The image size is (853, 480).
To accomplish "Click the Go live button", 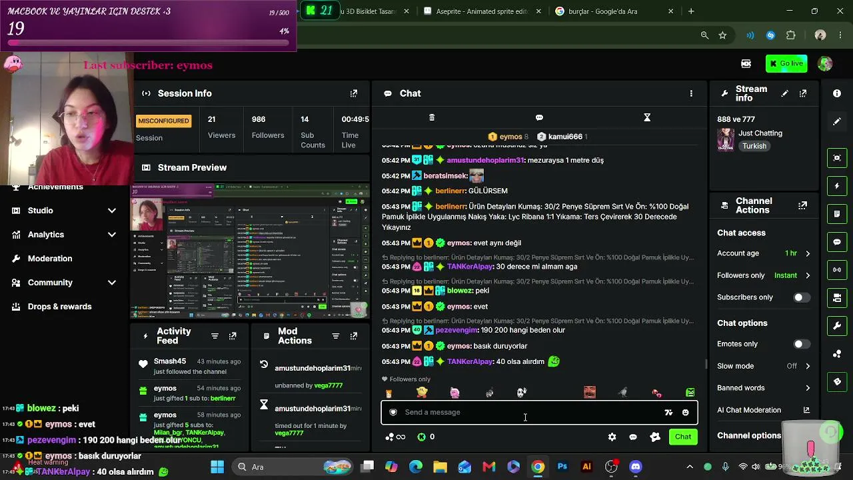I will [x=786, y=63].
